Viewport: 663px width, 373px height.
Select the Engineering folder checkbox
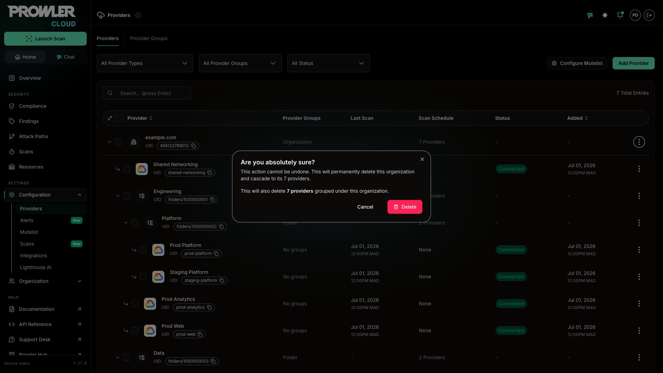127,196
